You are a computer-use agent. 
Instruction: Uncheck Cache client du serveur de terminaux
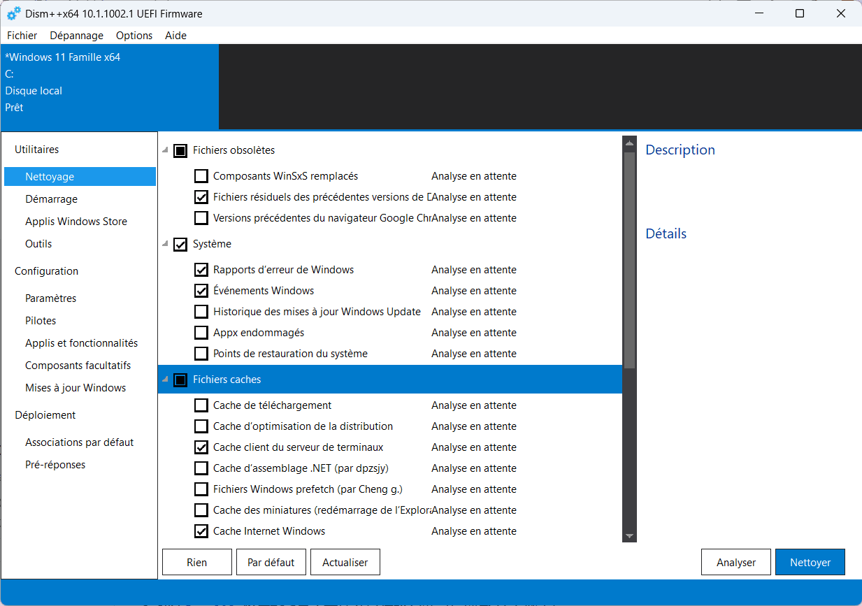(201, 447)
